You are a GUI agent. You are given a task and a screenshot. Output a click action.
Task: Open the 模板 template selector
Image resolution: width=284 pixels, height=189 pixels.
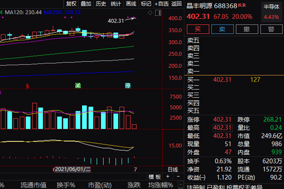[x=154, y=177]
